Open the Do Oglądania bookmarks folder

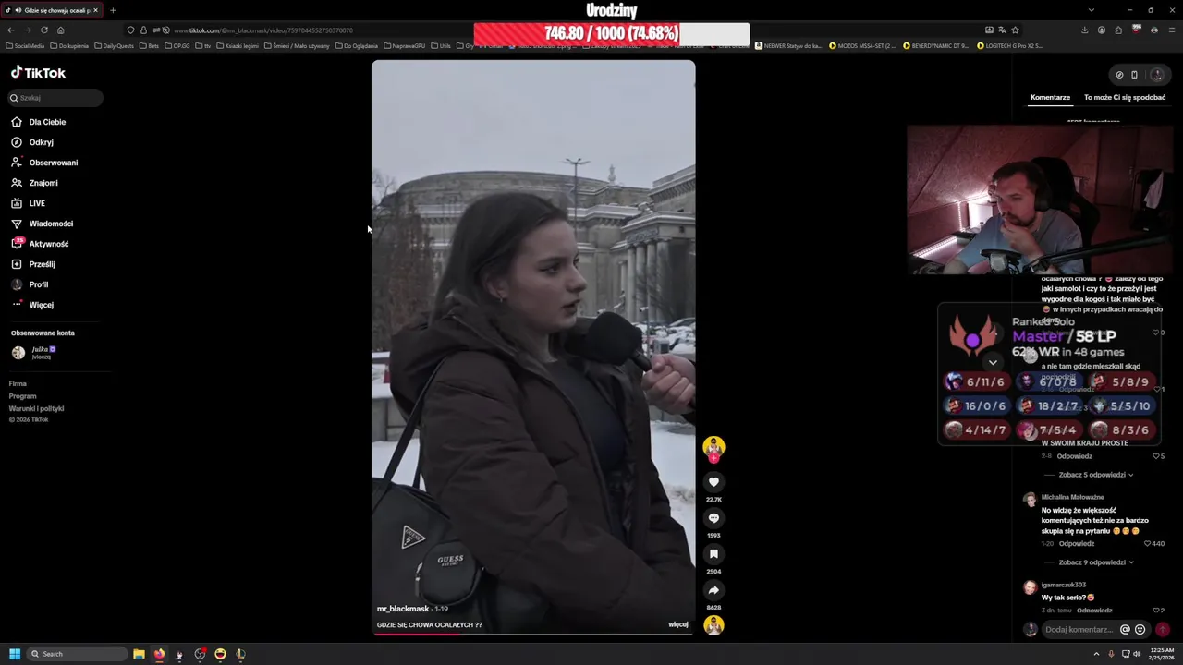coord(357,45)
